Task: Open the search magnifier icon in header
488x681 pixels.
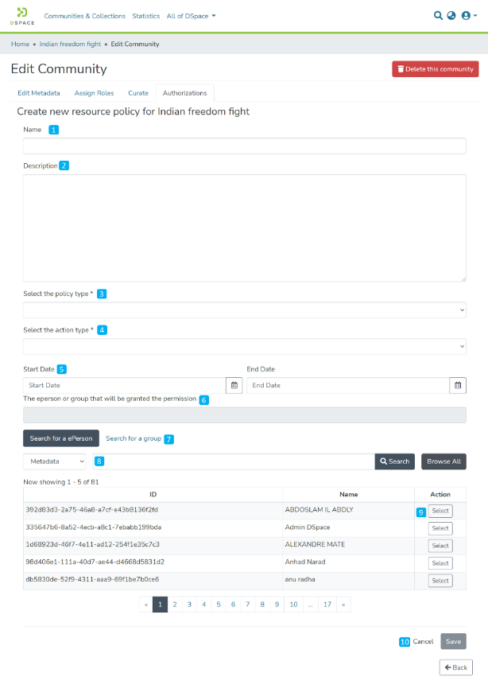Action: pyautogui.click(x=438, y=15)
